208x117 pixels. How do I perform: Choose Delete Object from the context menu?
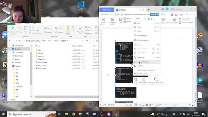point(147,35)
